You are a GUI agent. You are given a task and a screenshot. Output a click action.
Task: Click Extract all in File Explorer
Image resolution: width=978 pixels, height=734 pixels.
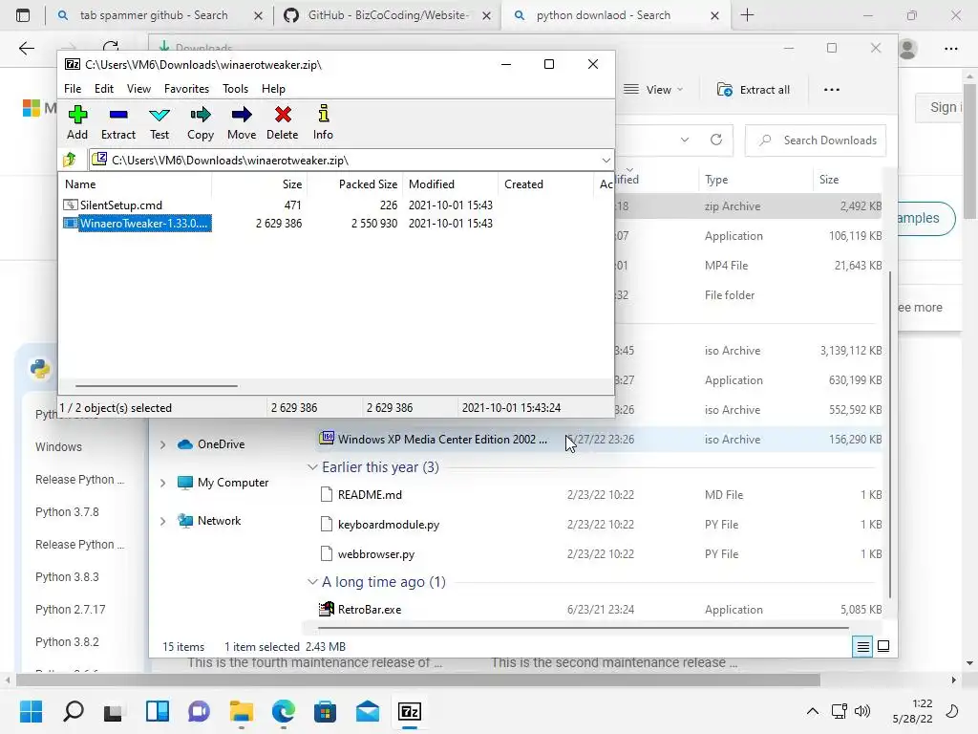point(754,90)
